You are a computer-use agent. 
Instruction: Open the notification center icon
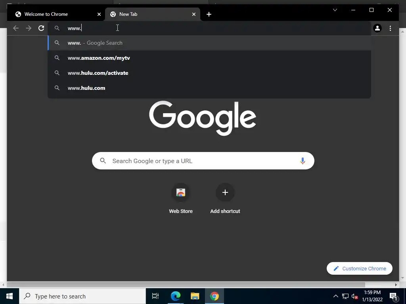393,296
